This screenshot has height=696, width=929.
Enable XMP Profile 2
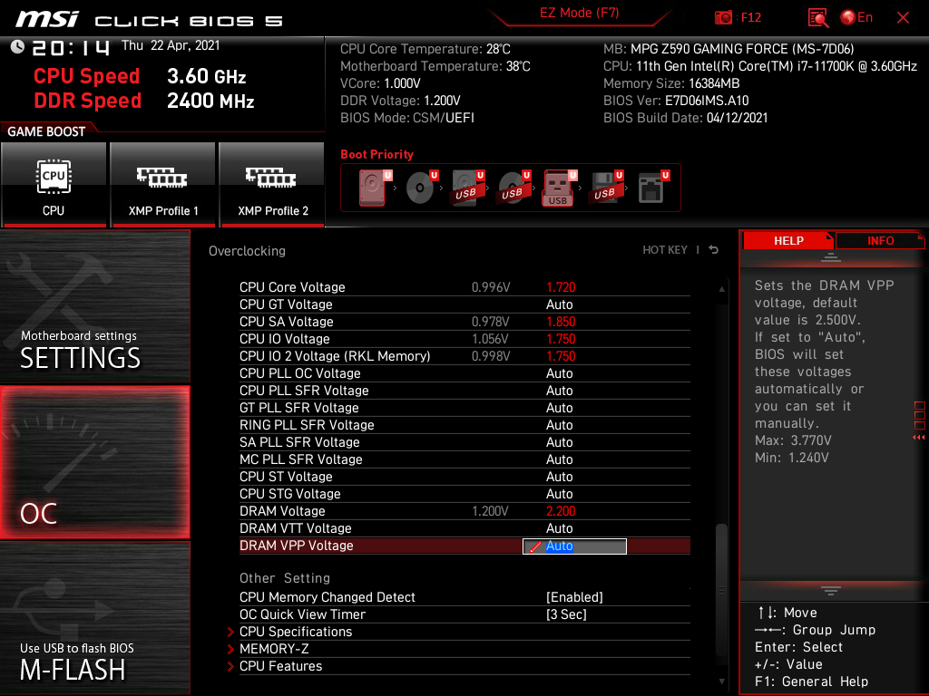click(272, 184)
